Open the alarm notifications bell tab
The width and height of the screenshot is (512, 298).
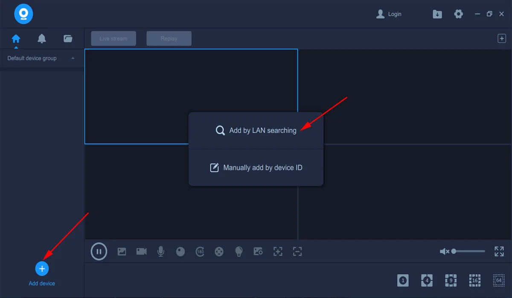[42, 39]
